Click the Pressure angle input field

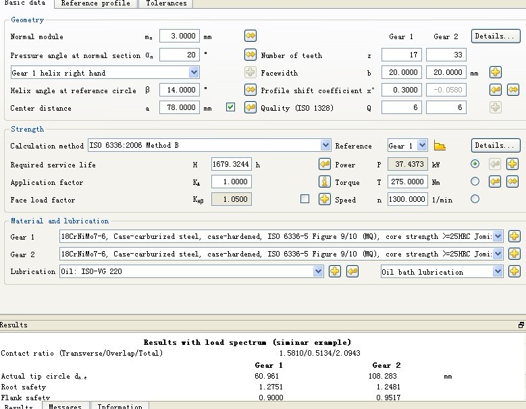(x=180, y=55)
